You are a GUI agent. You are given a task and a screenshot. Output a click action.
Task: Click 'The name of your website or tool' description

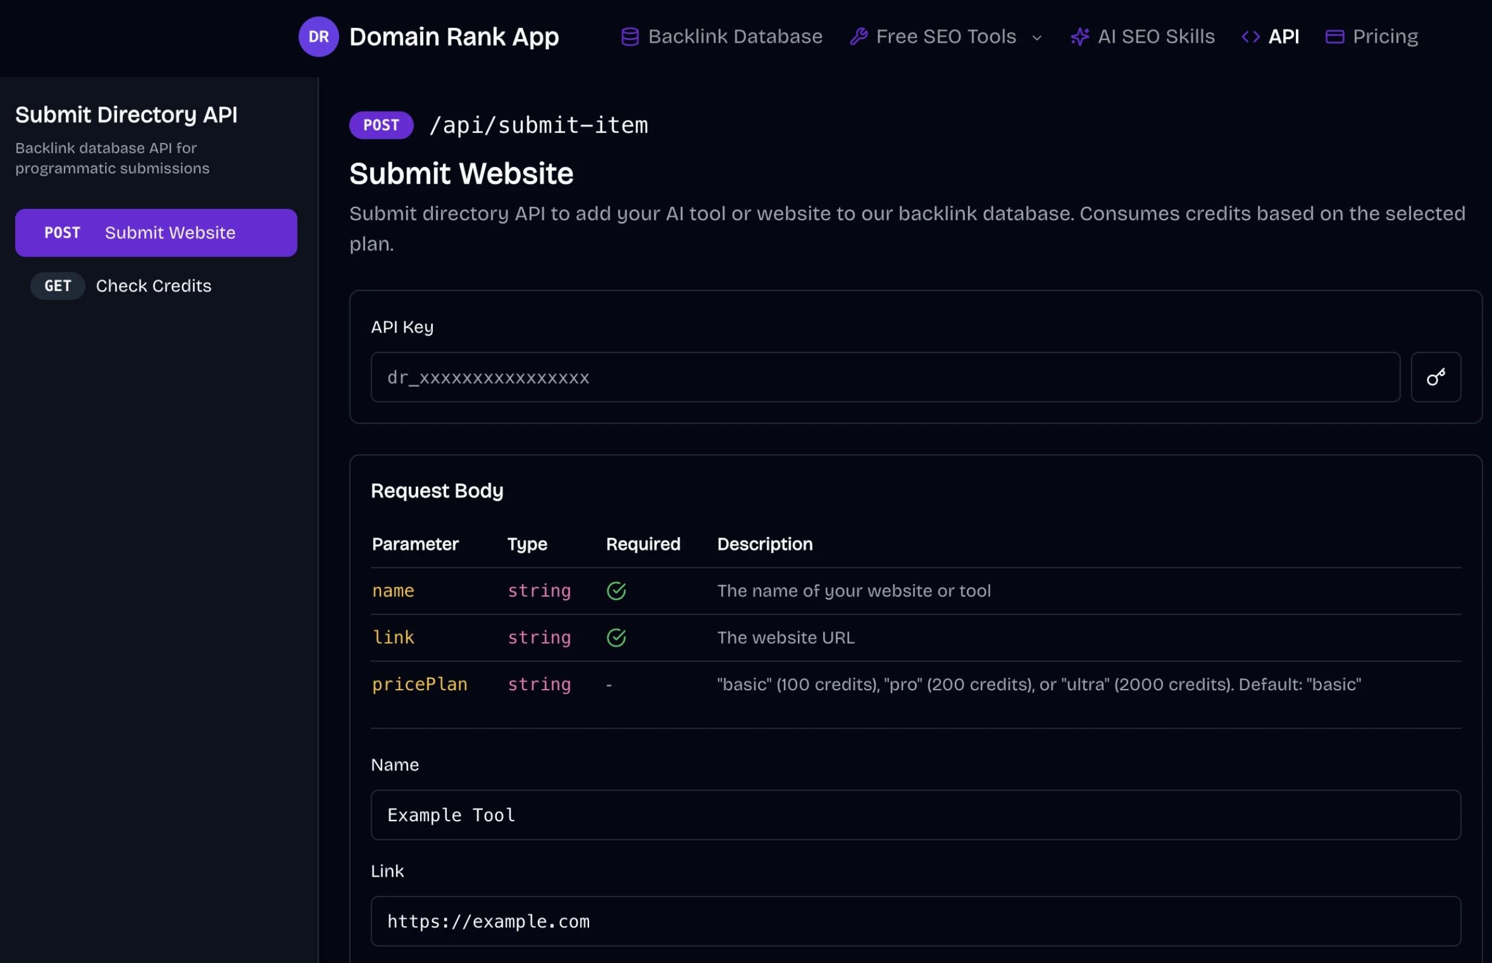pyautogui.click(x=853, y=591)
